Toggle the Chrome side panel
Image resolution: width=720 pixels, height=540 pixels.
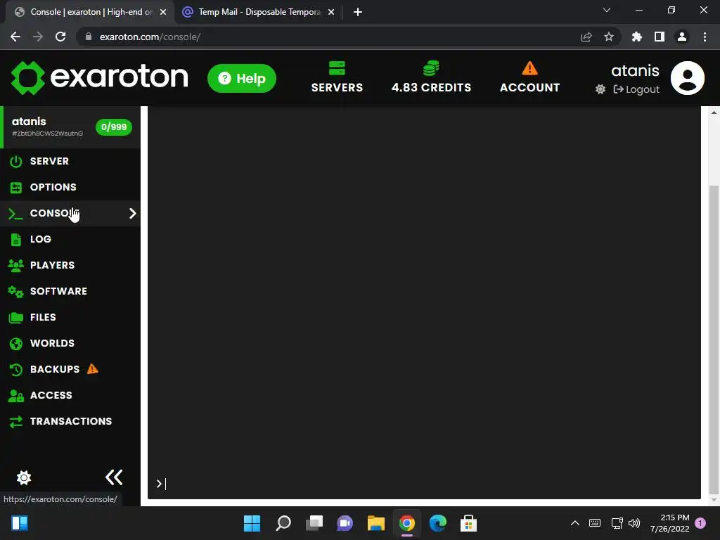[x=660, y=37]
